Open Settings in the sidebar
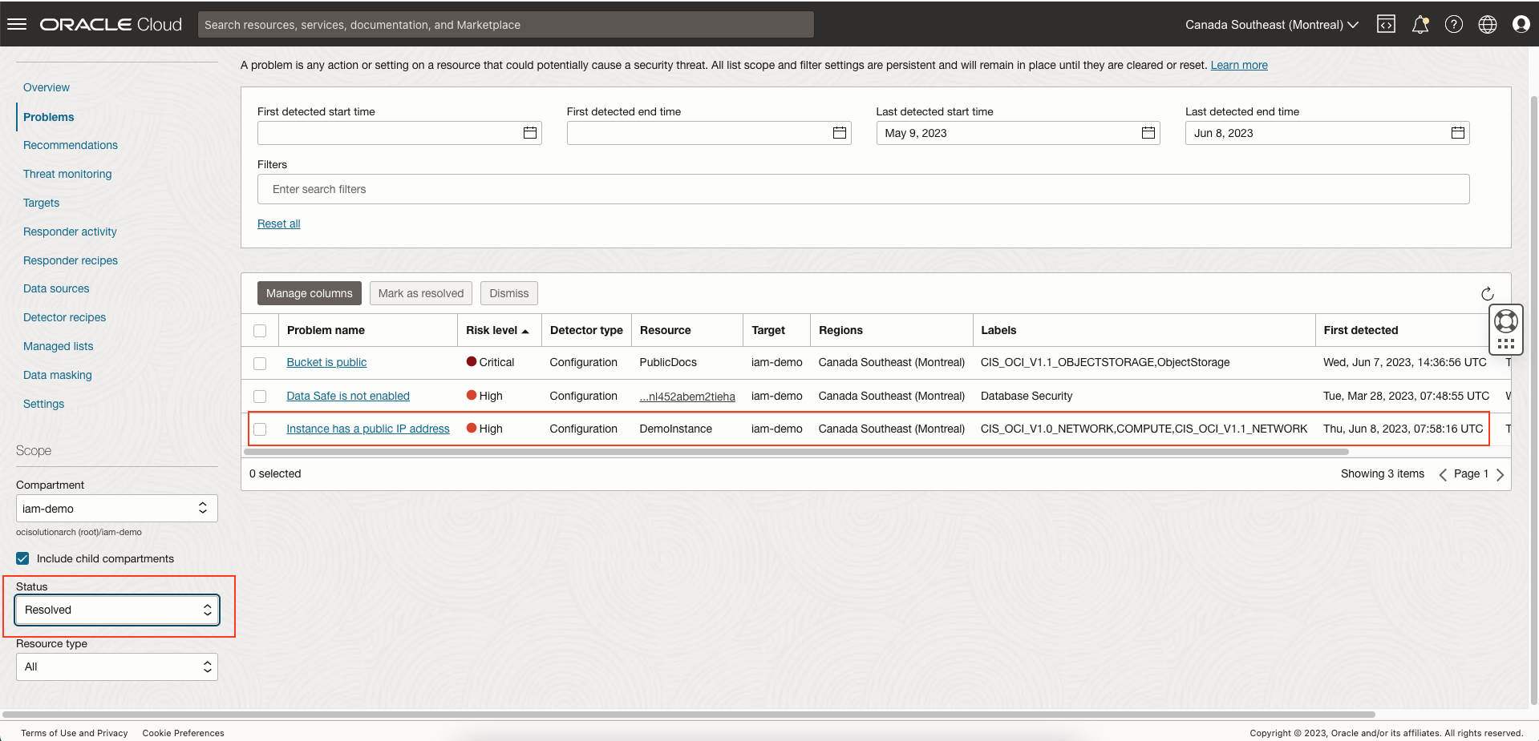 [44, 404]
